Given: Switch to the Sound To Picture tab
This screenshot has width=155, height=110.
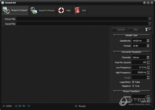Looking at the screenshot, I should 43,10.
